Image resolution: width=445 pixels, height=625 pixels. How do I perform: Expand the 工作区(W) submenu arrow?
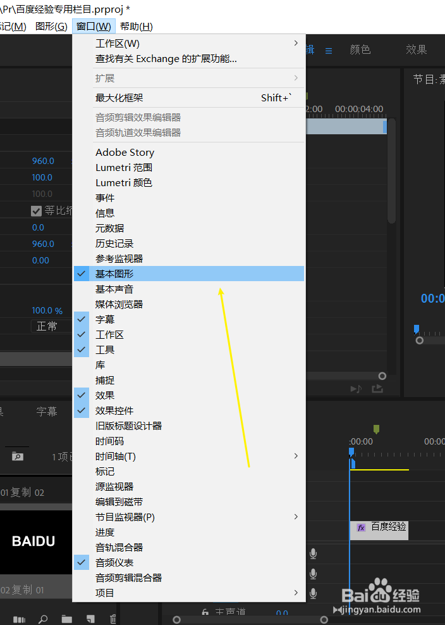click(x=296, y=43)
